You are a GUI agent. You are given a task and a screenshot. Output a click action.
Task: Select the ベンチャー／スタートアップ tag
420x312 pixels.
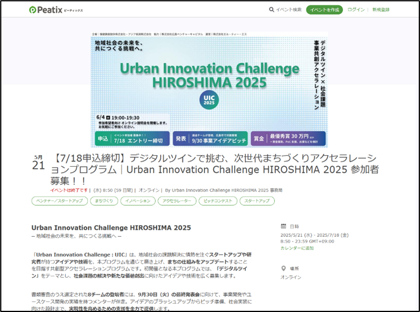click(x=58, y=201)
